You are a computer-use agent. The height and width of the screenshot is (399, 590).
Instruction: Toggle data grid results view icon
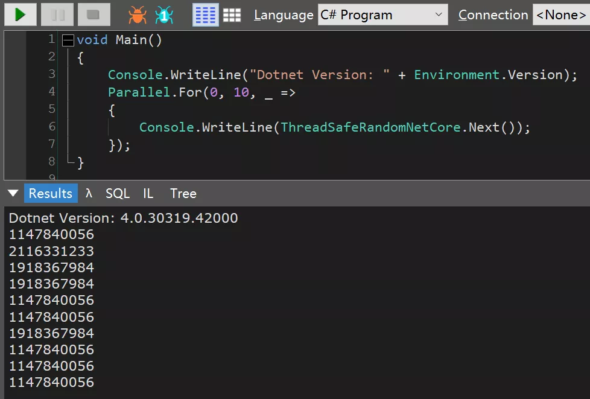tap(232, 15)
